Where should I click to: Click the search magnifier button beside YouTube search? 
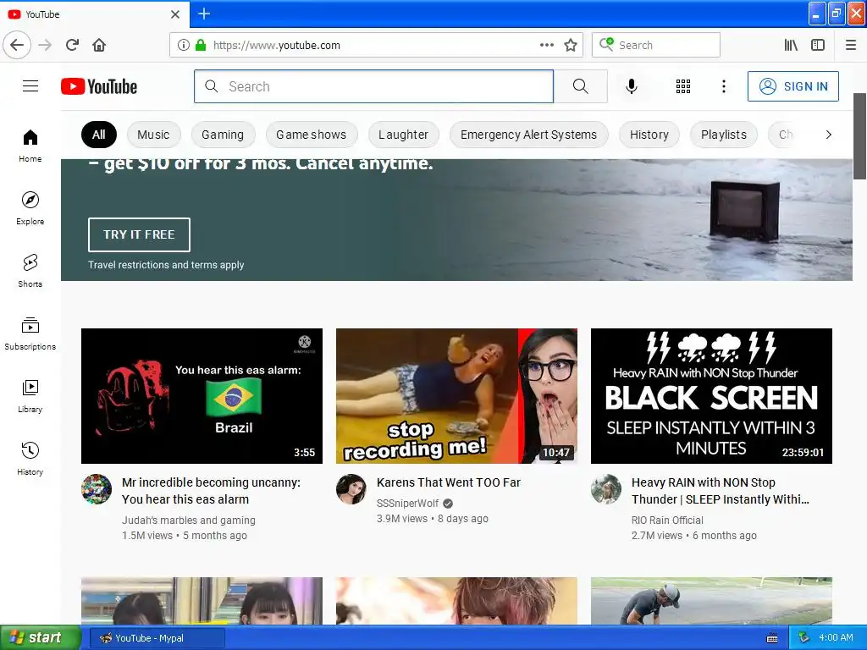click(580, 86)
